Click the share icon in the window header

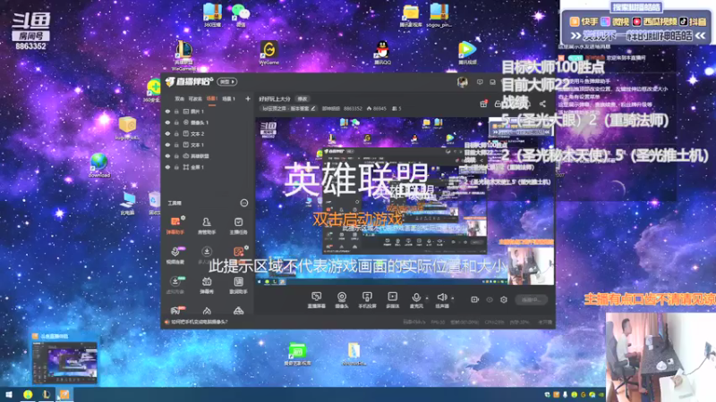pyautogui.click(x=542, y=104)
